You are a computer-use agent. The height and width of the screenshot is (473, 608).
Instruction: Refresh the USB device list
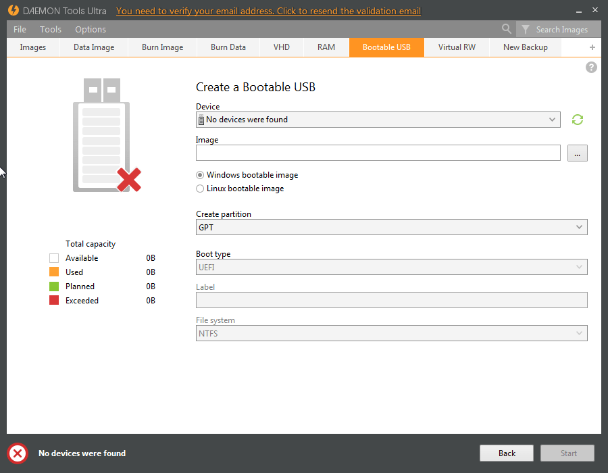(578, 120)
